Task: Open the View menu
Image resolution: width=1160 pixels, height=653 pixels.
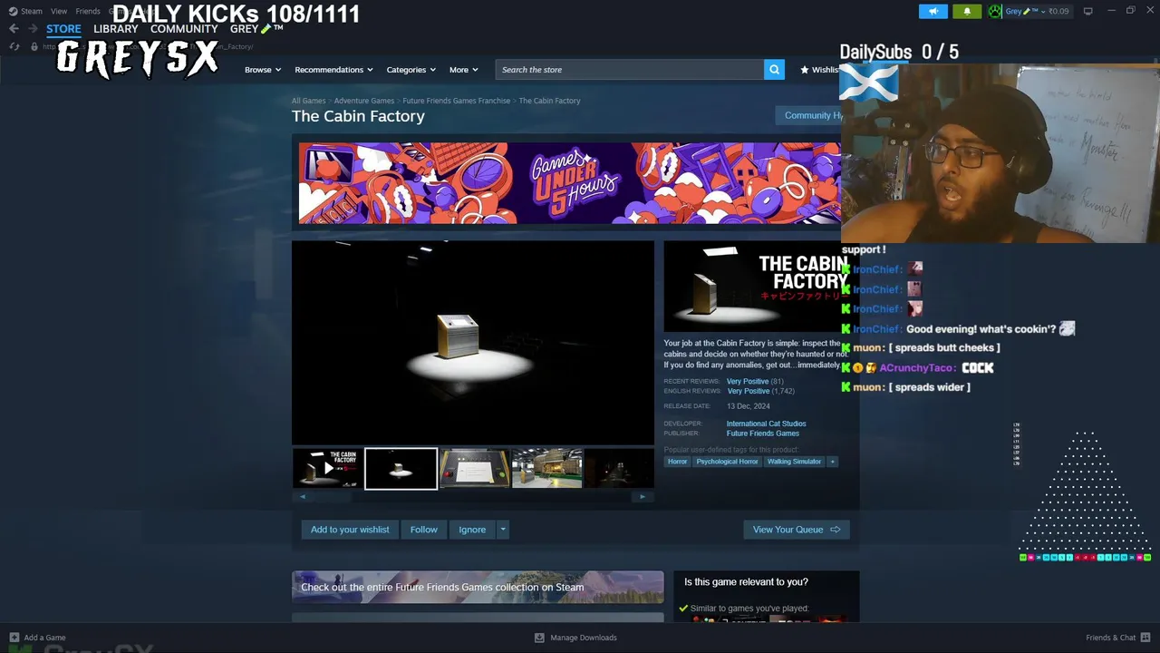Action: coord(59,11)
